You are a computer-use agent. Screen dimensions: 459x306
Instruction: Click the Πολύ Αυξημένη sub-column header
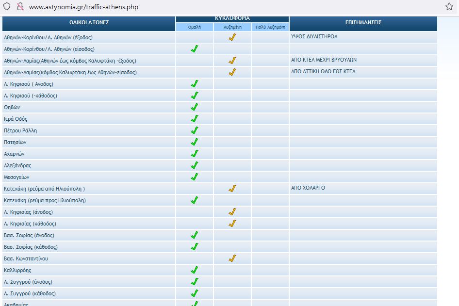click(x=270, y=28)
